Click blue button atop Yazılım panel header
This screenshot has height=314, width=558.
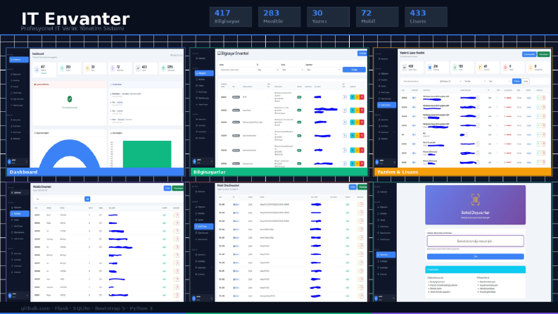click(x=529, y=54)
